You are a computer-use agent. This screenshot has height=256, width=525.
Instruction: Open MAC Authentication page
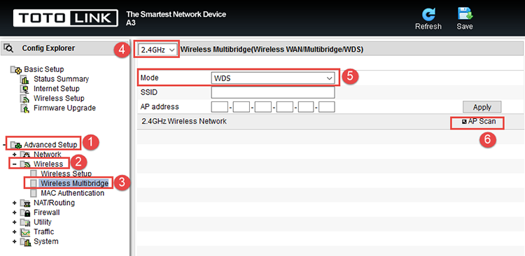coord(72,193)
